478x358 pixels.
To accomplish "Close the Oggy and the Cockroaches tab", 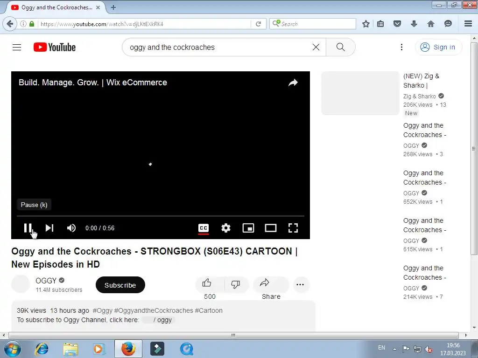I will click(x=98, y=7).
